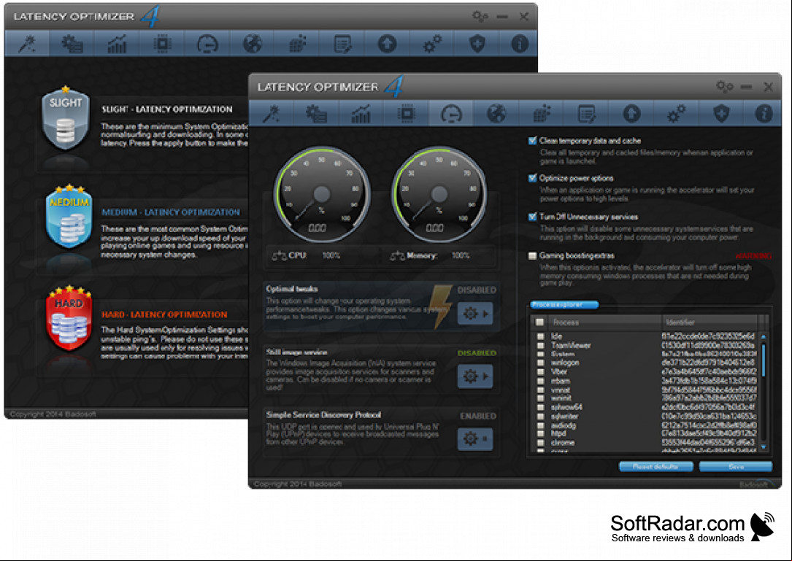The image size is (792, 561).
Task: Uncheck Clean temporary data and cache
Action: tap(532, 141)
